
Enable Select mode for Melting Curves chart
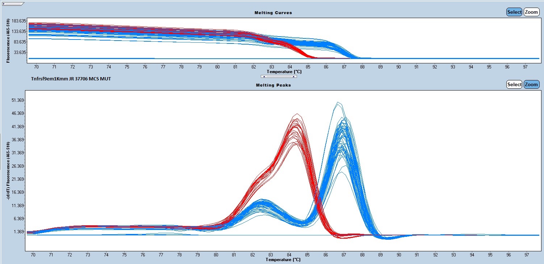tap(514, 12)
